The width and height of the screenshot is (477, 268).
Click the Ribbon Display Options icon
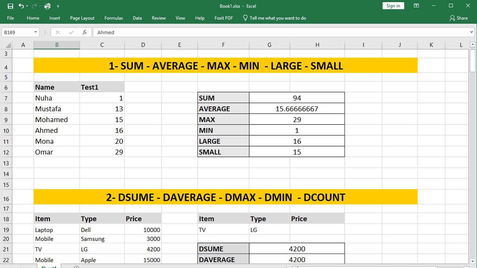[x=417, y=6]
